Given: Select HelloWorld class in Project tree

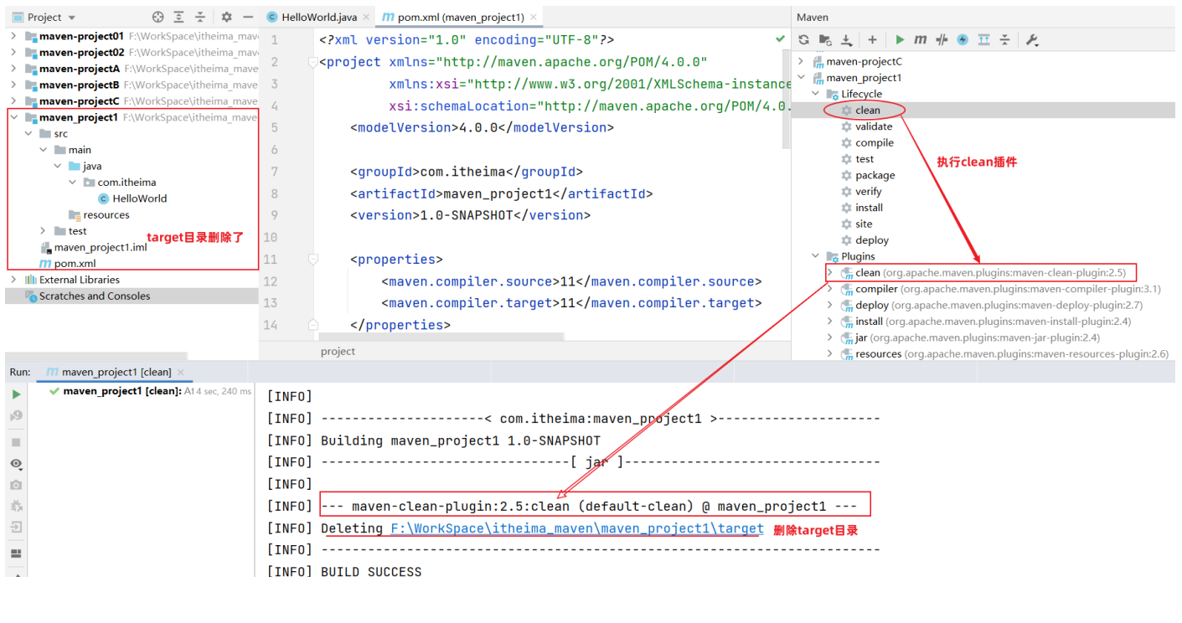Looking at the screenshot, I should click(x=132, y=198).
